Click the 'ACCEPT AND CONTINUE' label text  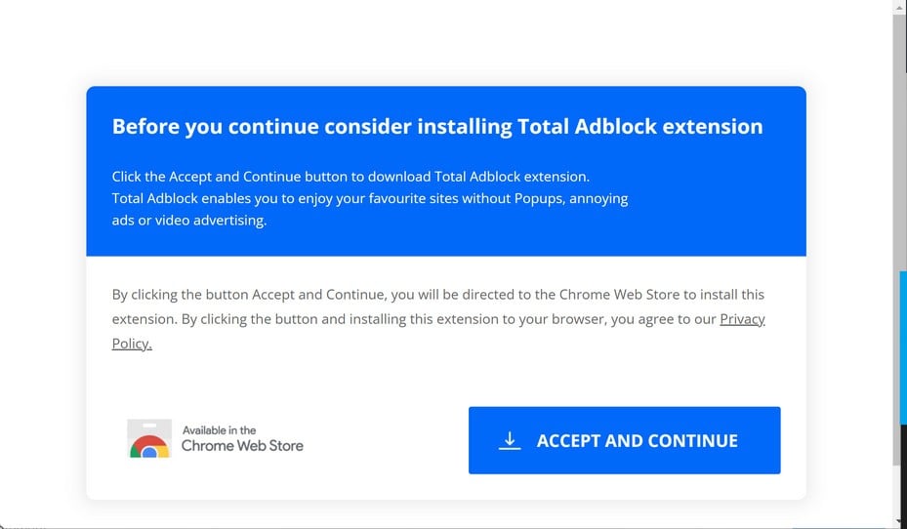click(x=637, y=440)
